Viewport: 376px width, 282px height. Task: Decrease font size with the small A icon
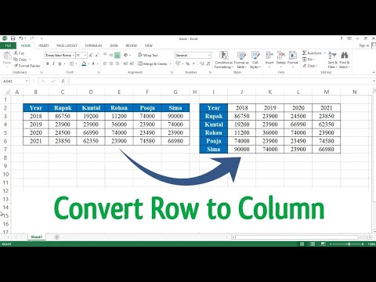pyautogui.click(x=97, y=56)
